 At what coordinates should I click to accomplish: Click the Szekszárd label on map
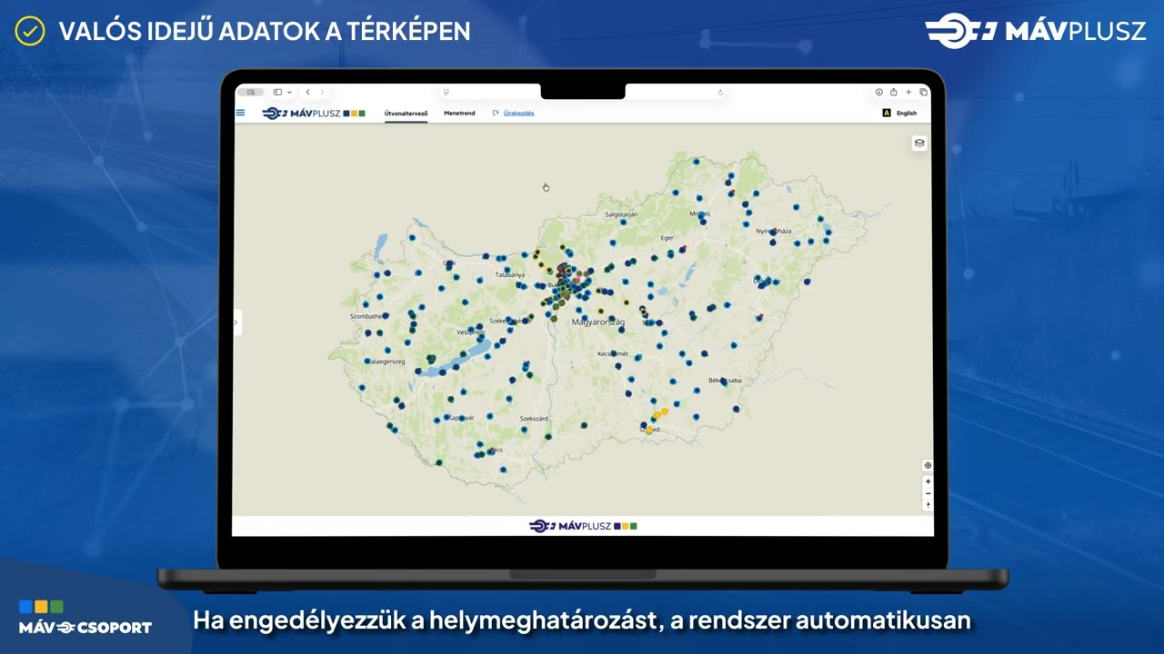coord(534,418)
